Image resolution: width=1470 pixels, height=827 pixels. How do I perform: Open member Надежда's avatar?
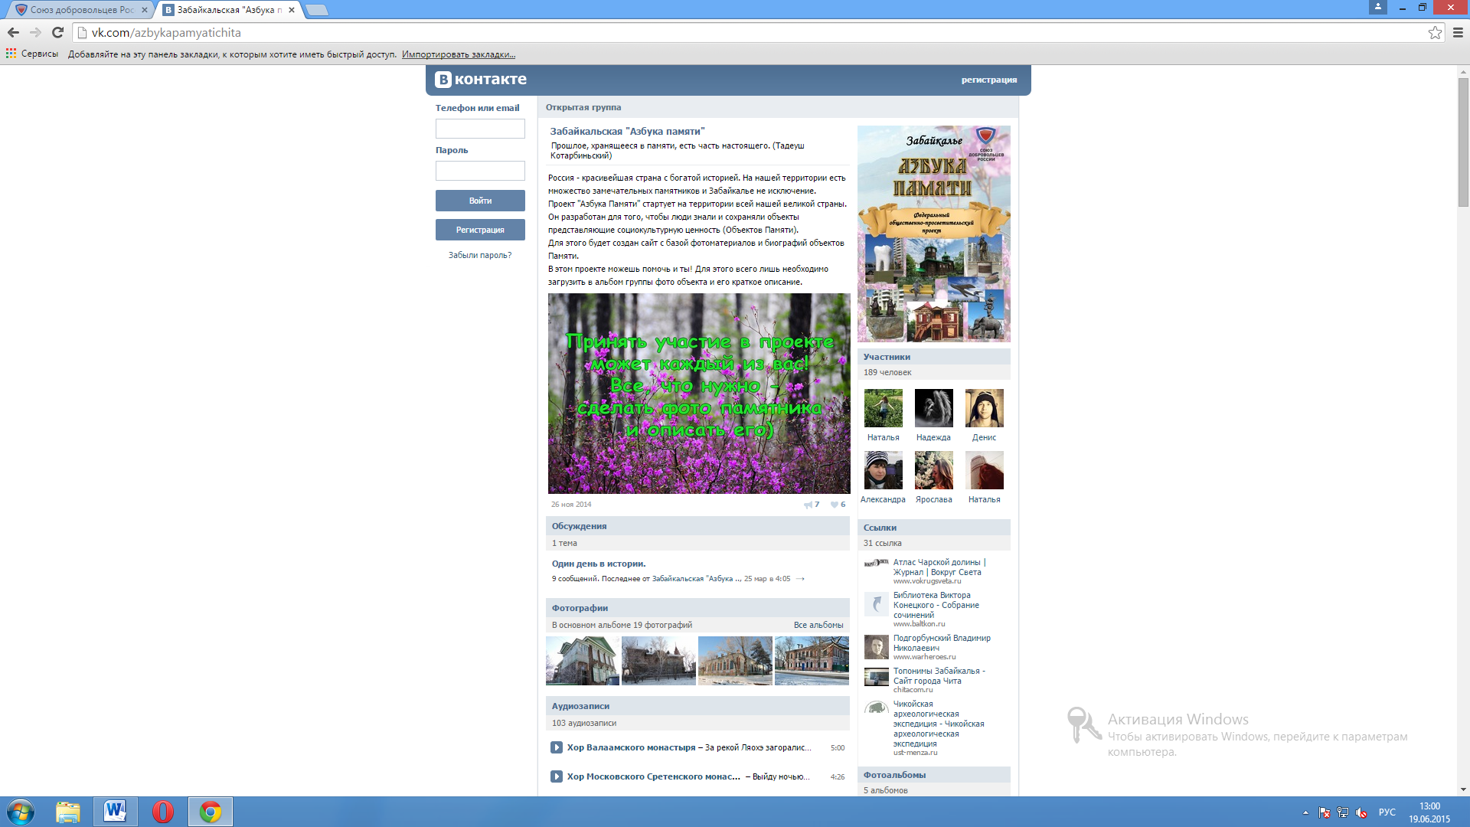[x=933, y=408]
